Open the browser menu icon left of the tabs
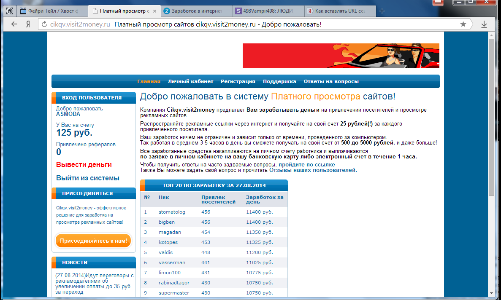501x300 pixels. point(10,11)
